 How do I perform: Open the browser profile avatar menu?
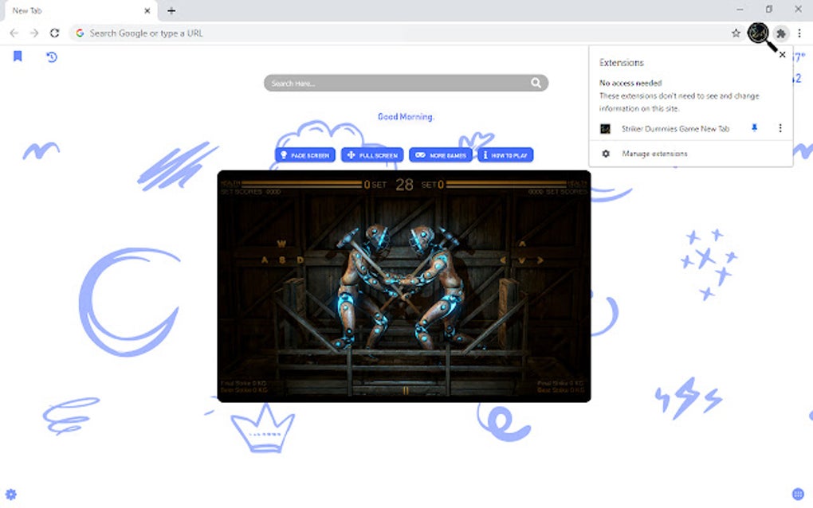click(x=757, y=33)
